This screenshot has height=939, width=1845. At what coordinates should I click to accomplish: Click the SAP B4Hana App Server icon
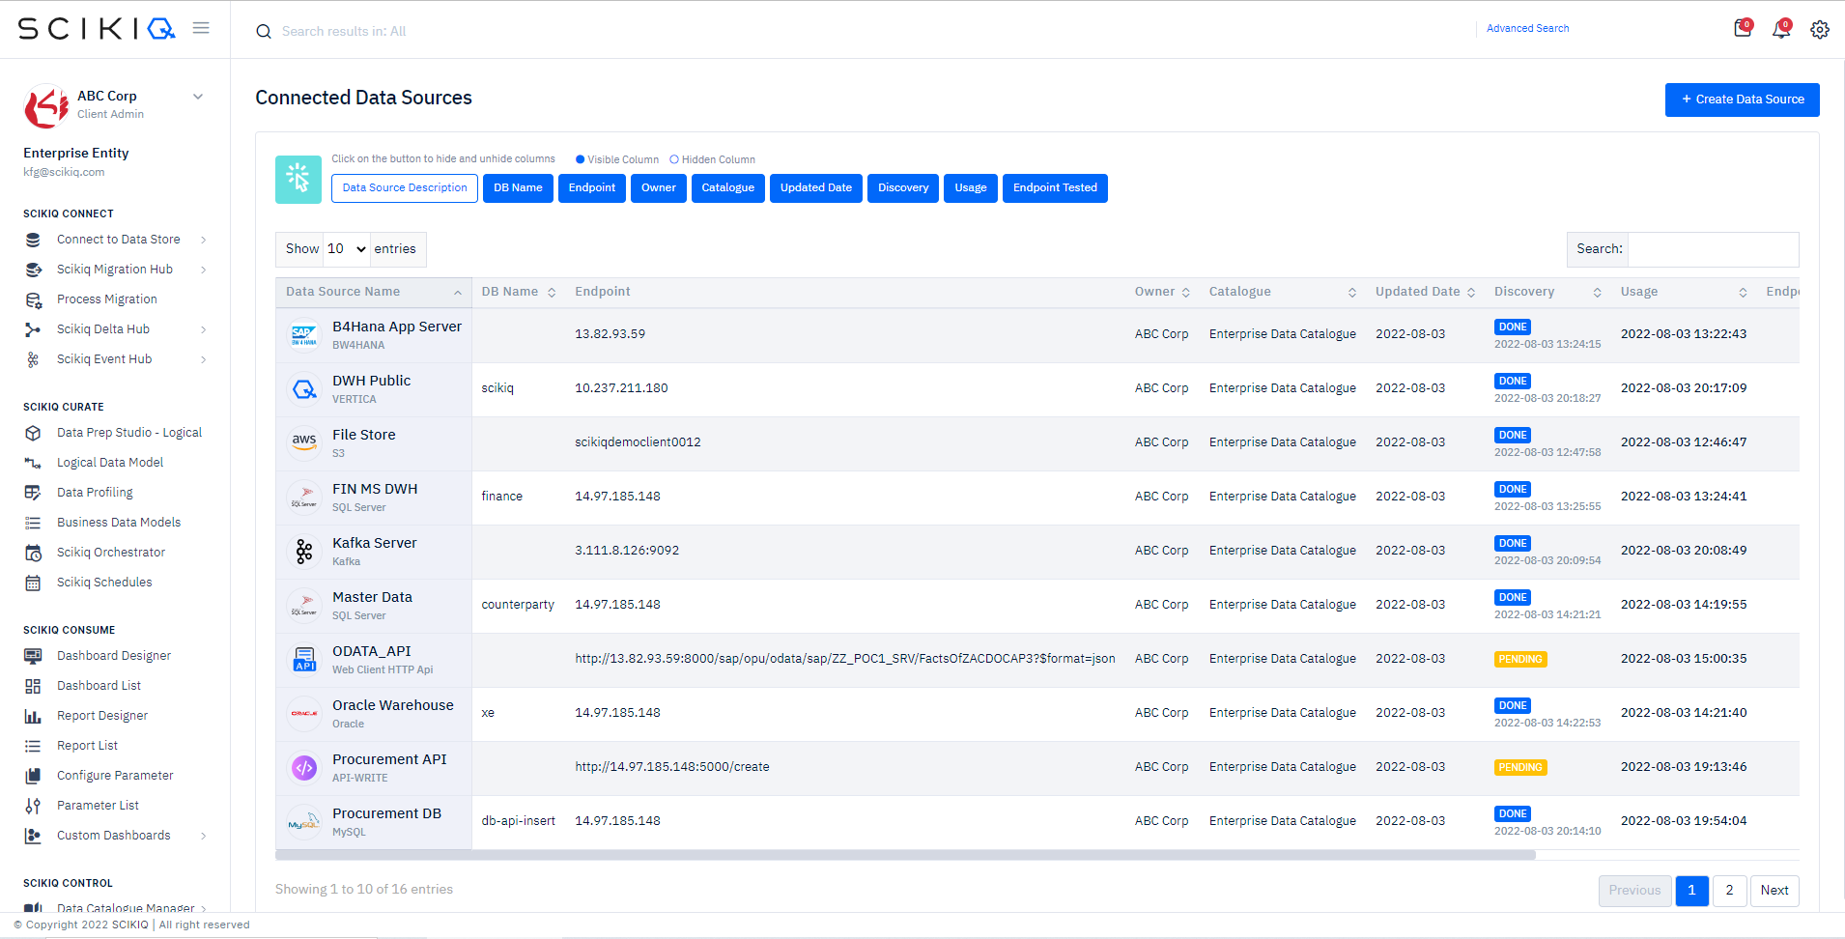303,334
